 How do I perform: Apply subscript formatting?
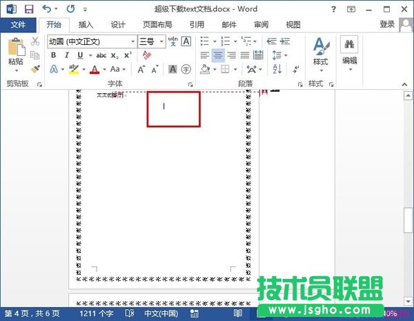coord(115,55)
